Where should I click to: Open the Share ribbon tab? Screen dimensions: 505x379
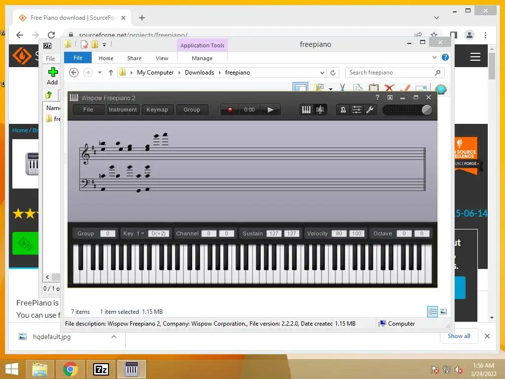134,58
